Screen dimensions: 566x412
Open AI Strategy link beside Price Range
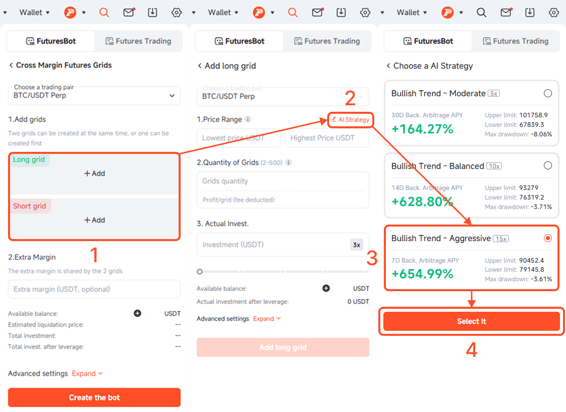(x=351, y=120)
